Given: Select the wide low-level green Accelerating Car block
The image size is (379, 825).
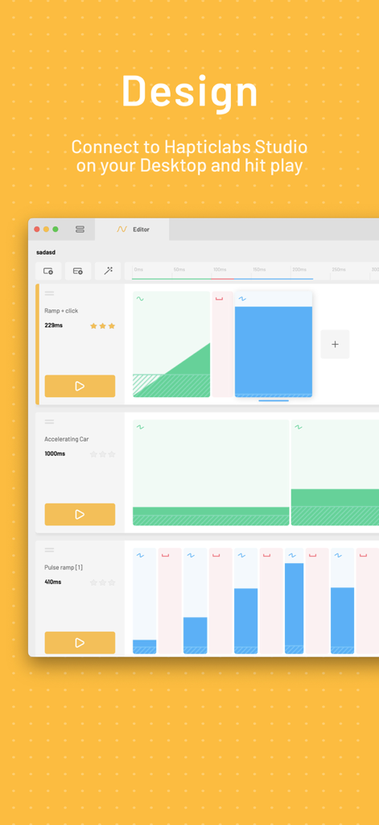Looking at the screenshot, I should (211, 472).
